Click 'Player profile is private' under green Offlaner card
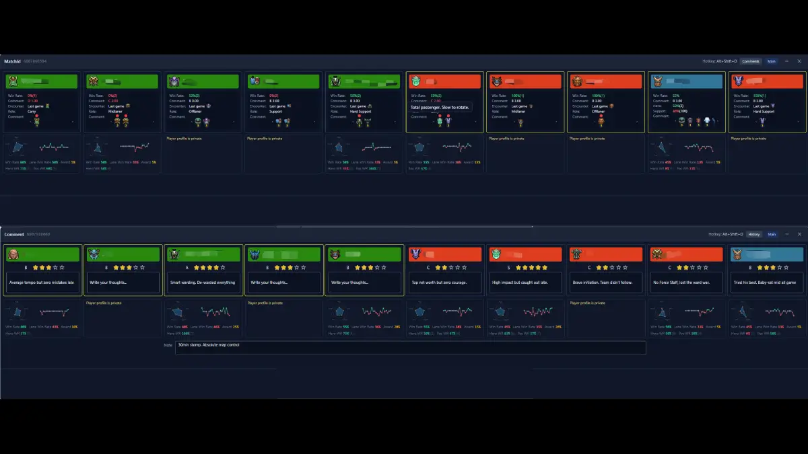808x454 pixels. coord(184,139)
